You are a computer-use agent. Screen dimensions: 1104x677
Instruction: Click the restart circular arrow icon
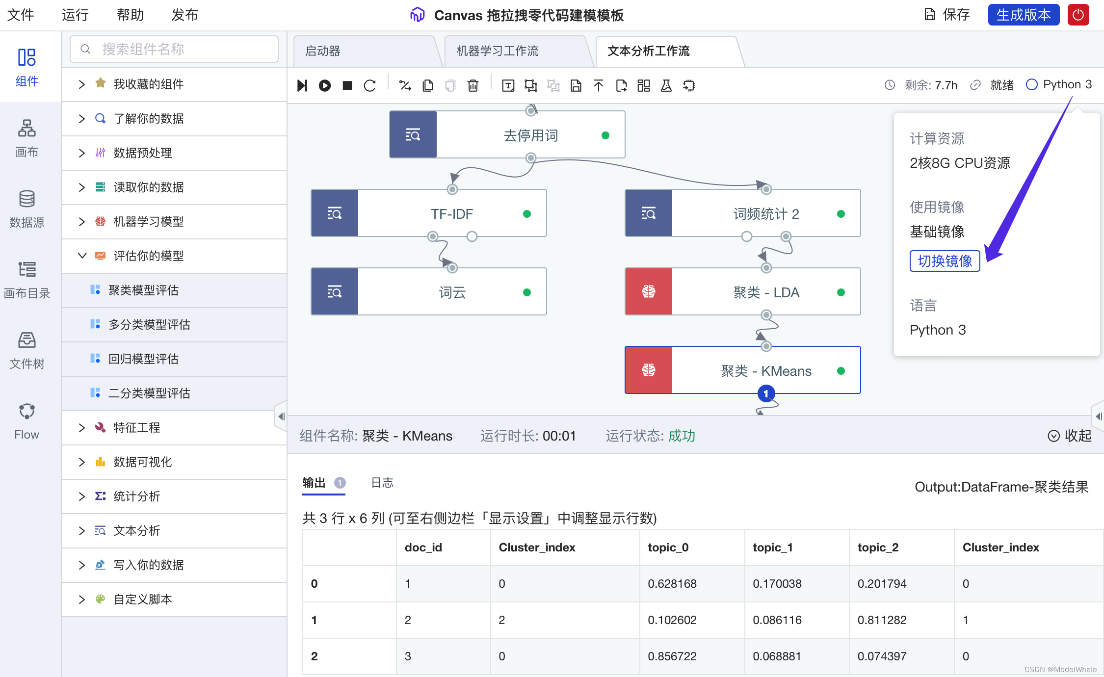point(370,85)
